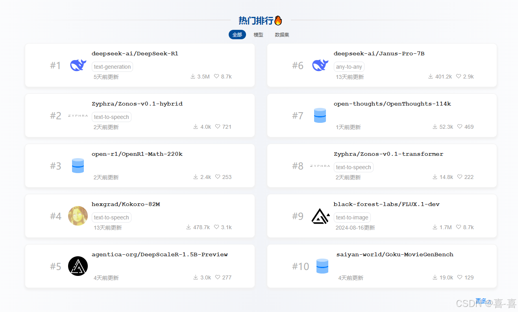The height and width of the screenshot is (312, 518).
Task: Click heart icon on Goku-MovieGenBench card
Action: click(x=460, y=277)
